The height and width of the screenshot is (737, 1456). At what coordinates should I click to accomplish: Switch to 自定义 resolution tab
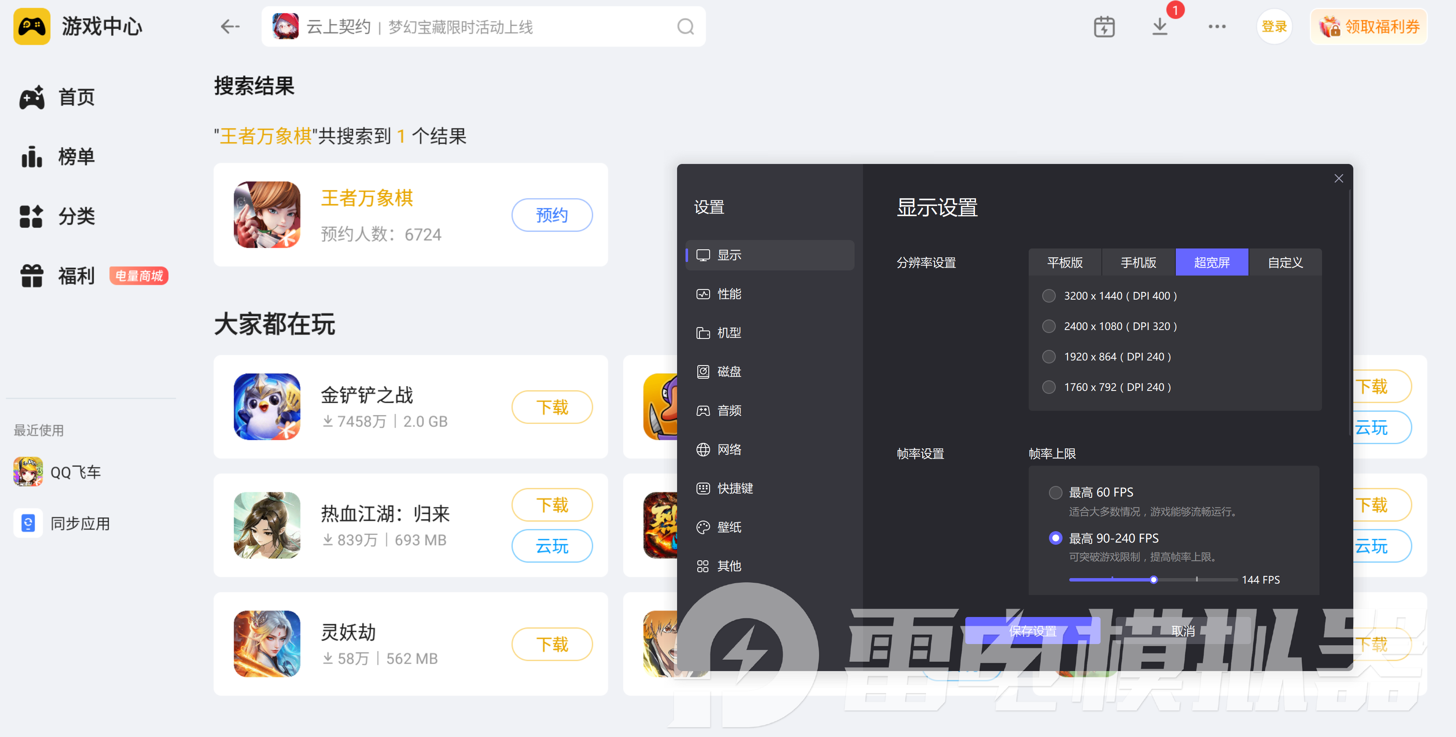[x=1285, y=262]
